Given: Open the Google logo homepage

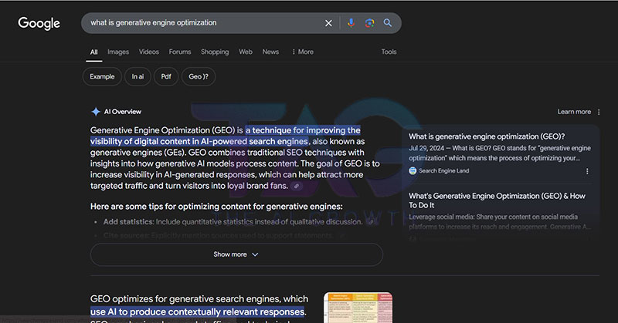Looking at the screenshot, I should pyautogui.click(x=39, y=23).
